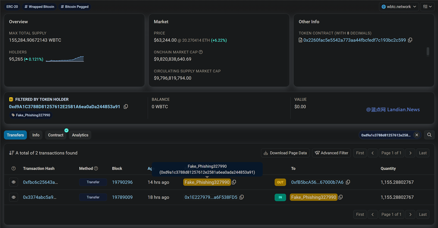This screenshot has height=228, width=438.
Task: Clear the 0xd9a1c3788d81257612e258 address filter
Action: [x=417, y=135]
